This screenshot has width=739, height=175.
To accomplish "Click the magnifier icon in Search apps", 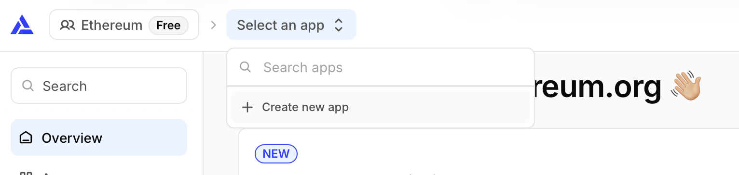I will point(245,67).
